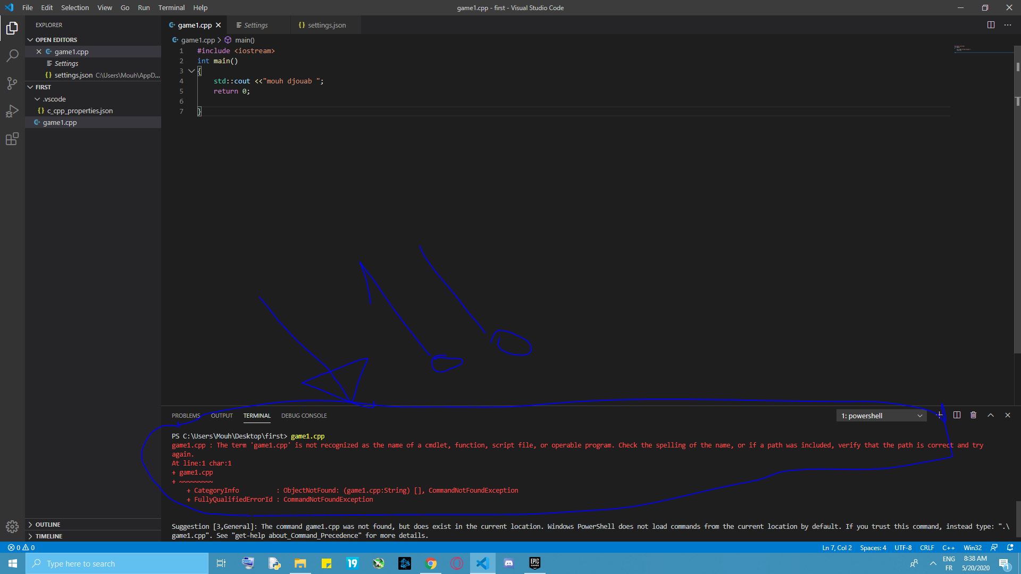The image size is (1021, 574).
Task: Create a new terminal with plus icon
Action: click(x=940, y=415)
